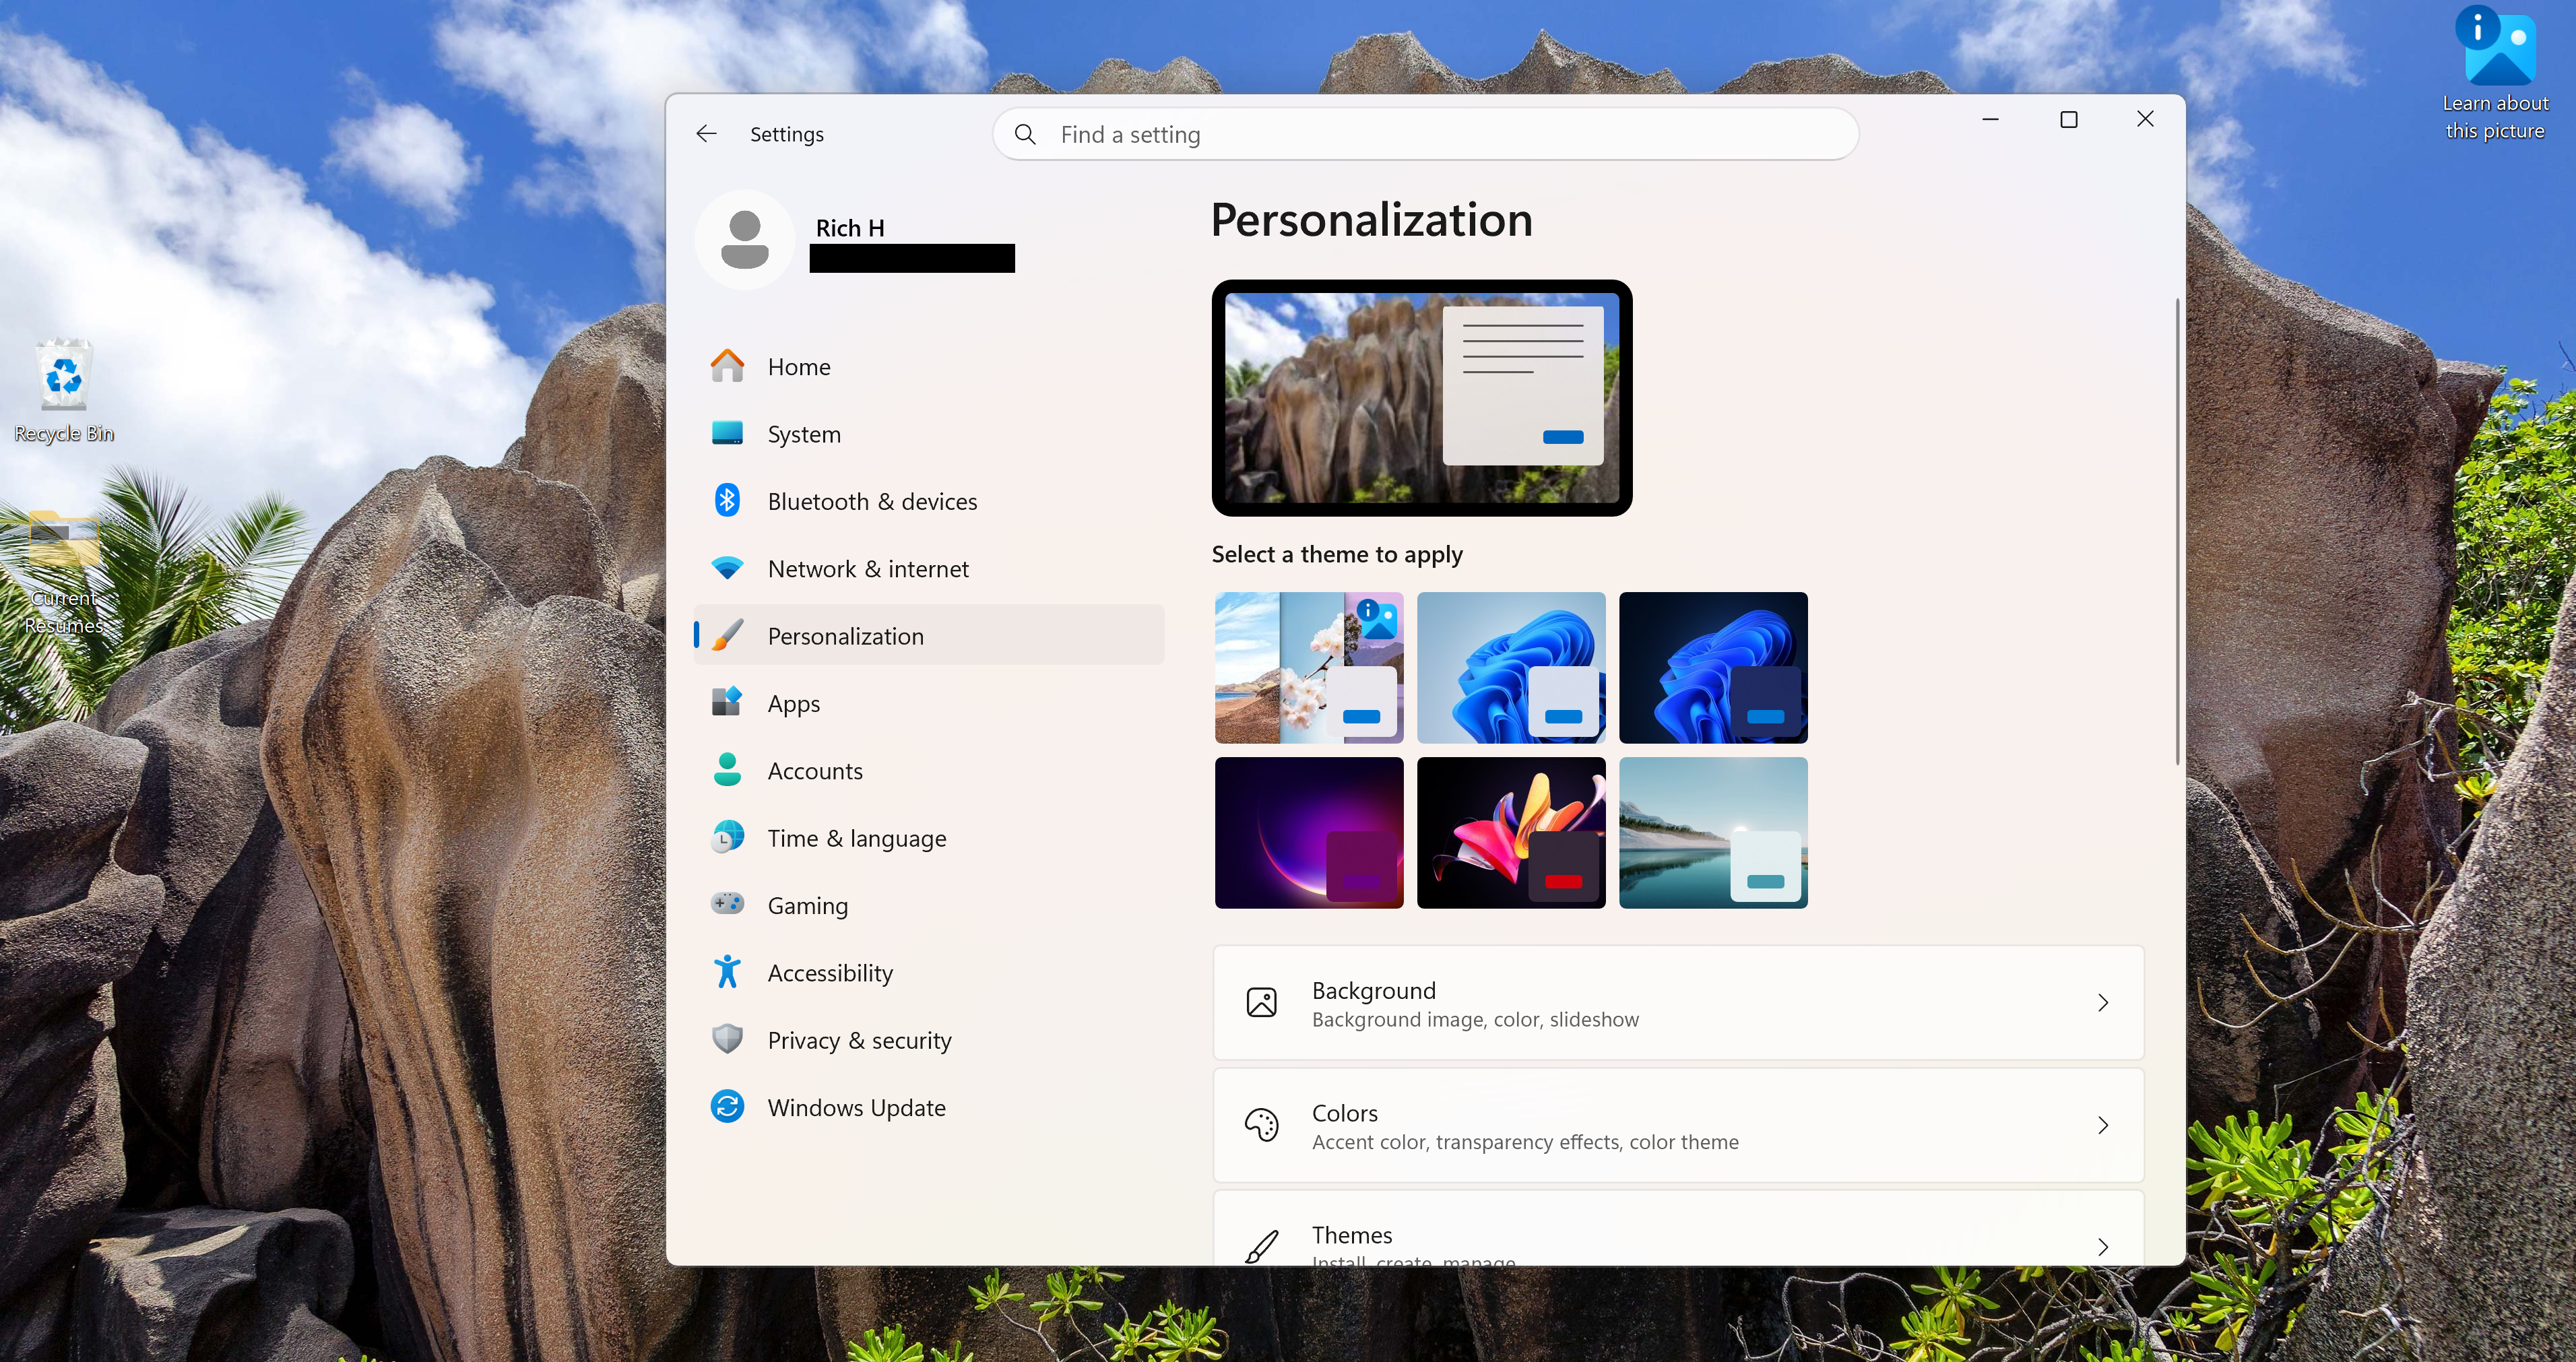The height and width of the screenshot is (1362, 2576).
Task: Apply the Captured Motion flower theme
Action: (x=1511, y=832)
